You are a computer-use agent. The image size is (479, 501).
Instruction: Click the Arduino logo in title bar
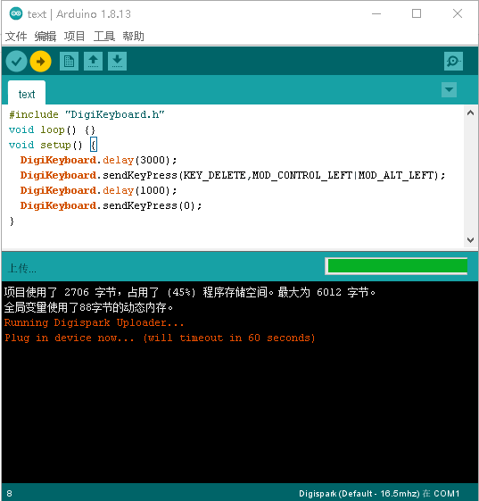pyautogui.click(x=16, y=13)
